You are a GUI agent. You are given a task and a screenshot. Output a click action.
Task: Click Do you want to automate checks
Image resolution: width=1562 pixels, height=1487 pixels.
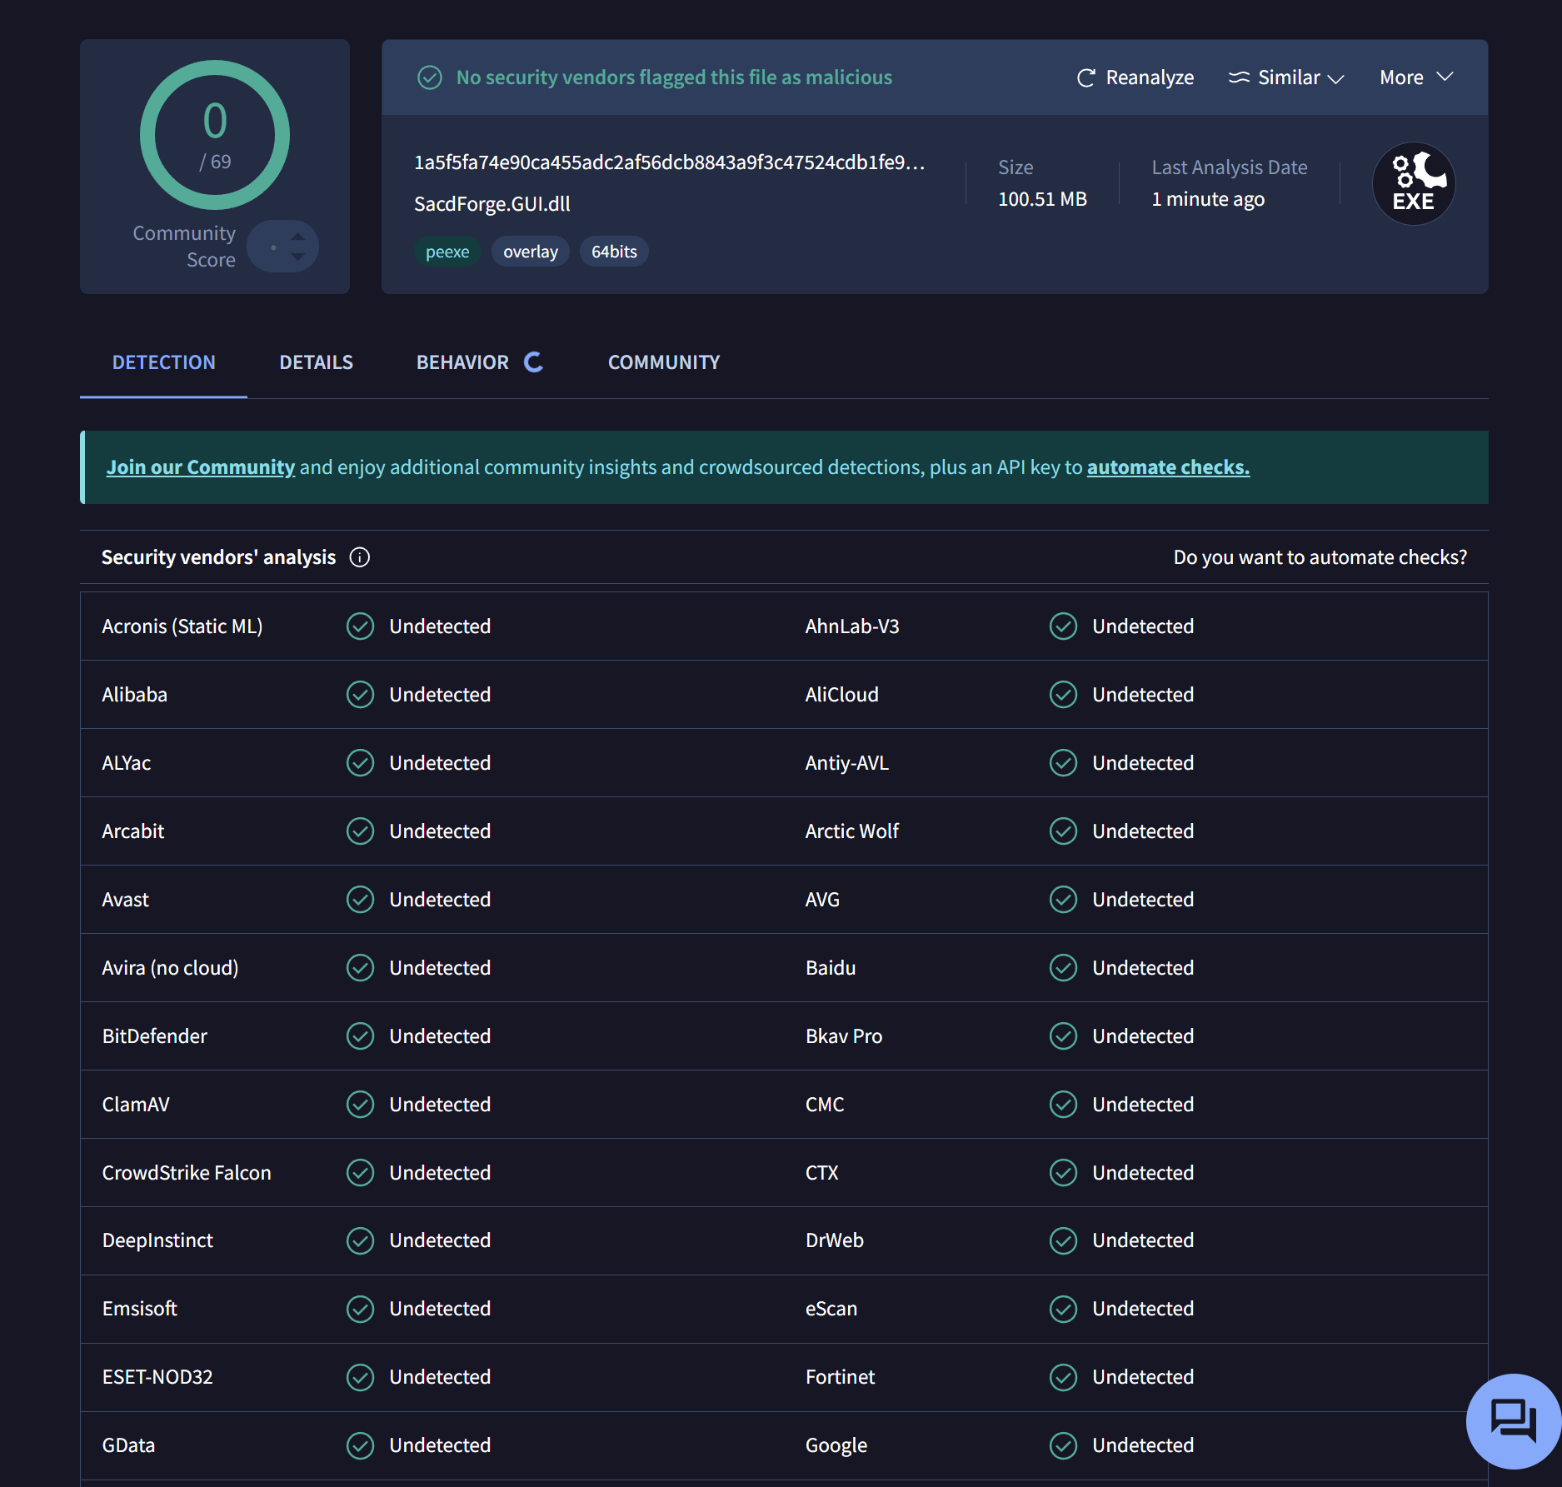[1320, 557]
